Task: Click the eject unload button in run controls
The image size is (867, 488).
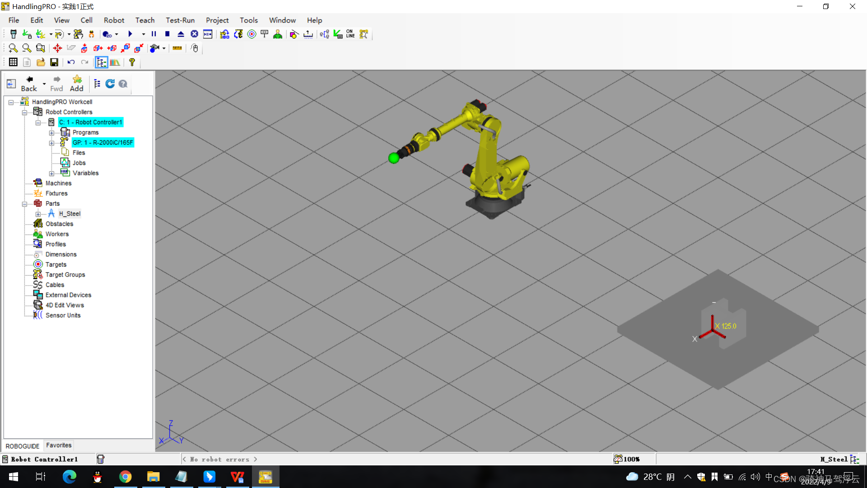Action: (181, 34)
